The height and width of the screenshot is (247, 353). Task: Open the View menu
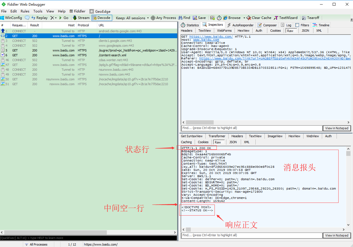(x=50, y=11)
